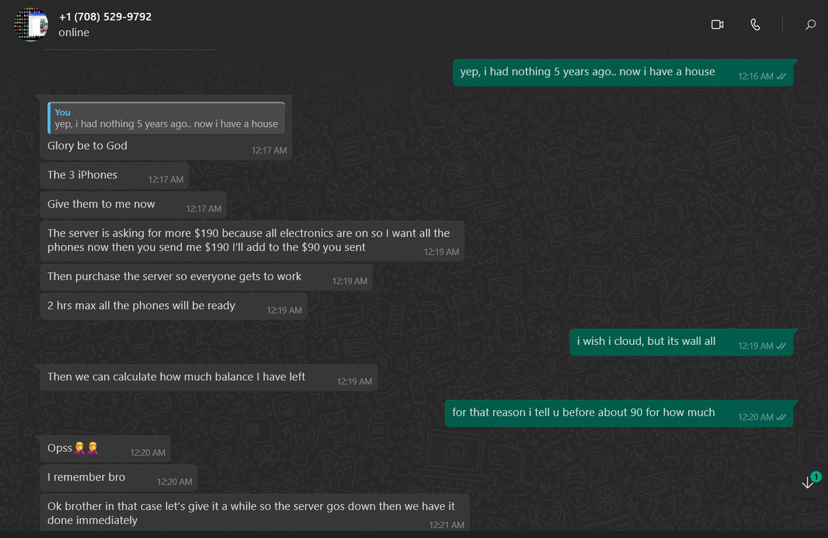
Task: Click the unread count badge on the down arrow
Action: point(816,477)
